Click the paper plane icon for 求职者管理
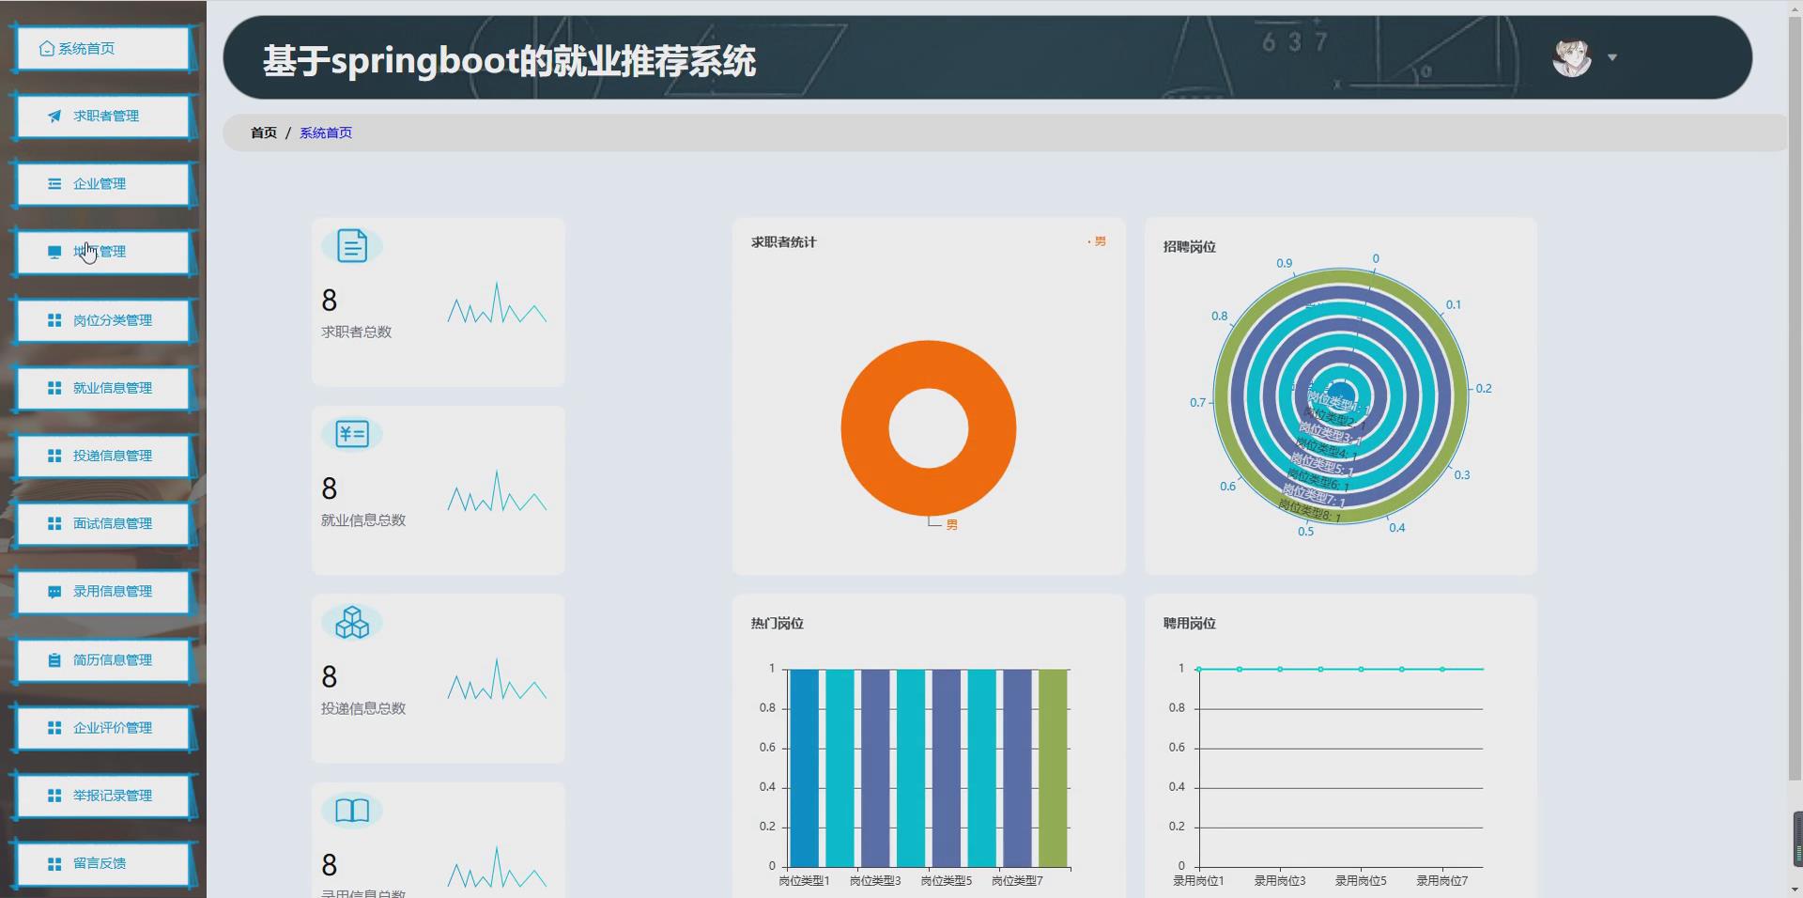Viewport: 1803px width, 898px height. 54,116
